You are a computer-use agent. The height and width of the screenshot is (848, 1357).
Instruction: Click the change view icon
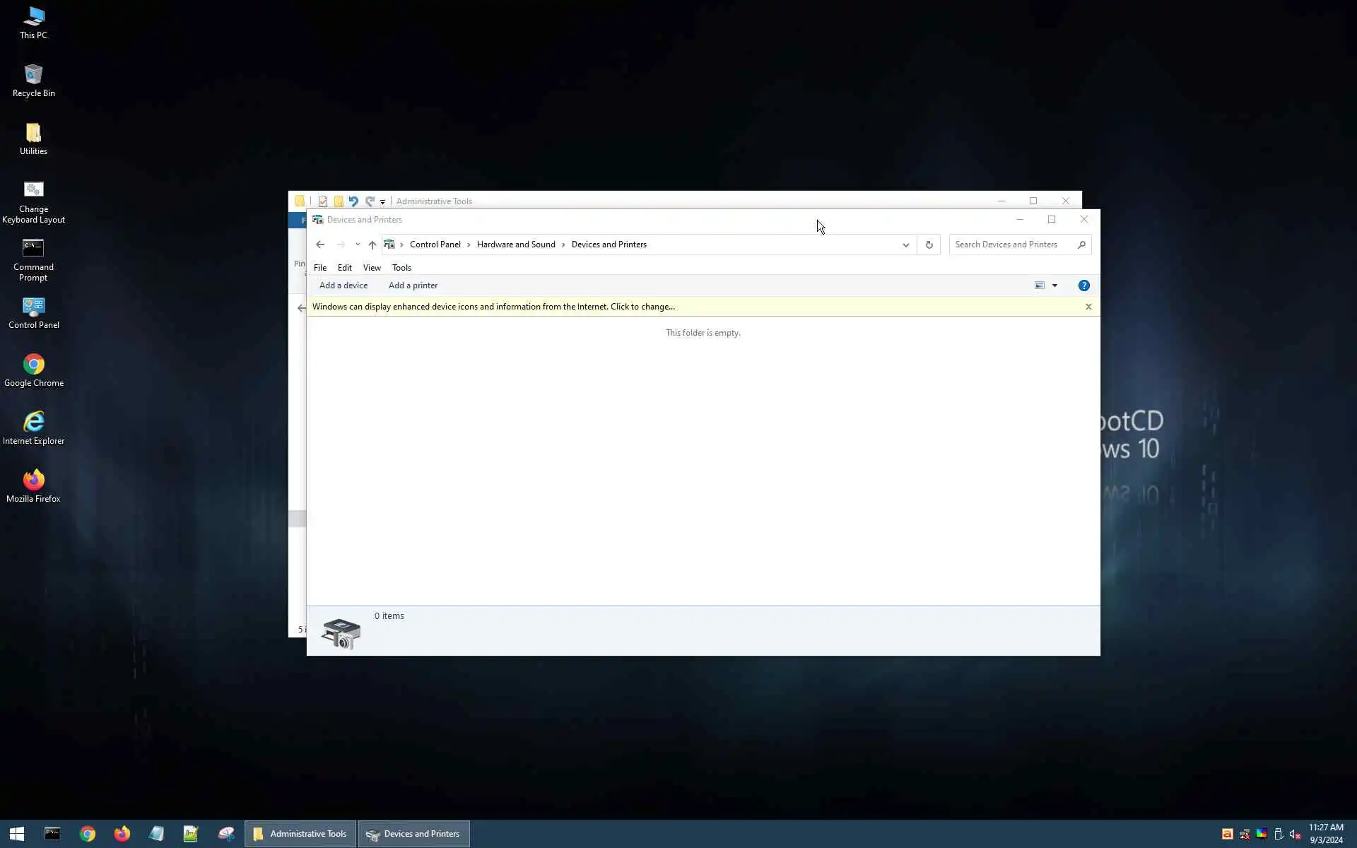tap(1040, 285)
